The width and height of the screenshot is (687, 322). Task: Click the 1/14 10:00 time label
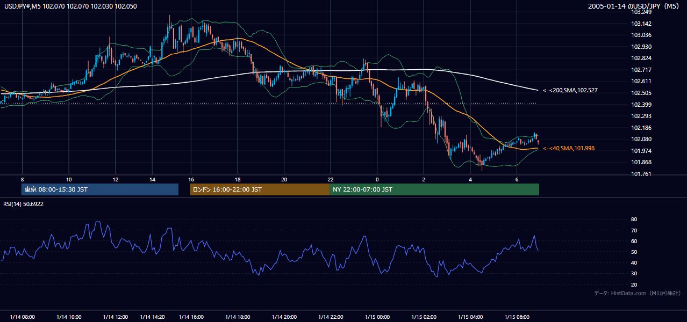pos(69,317)
